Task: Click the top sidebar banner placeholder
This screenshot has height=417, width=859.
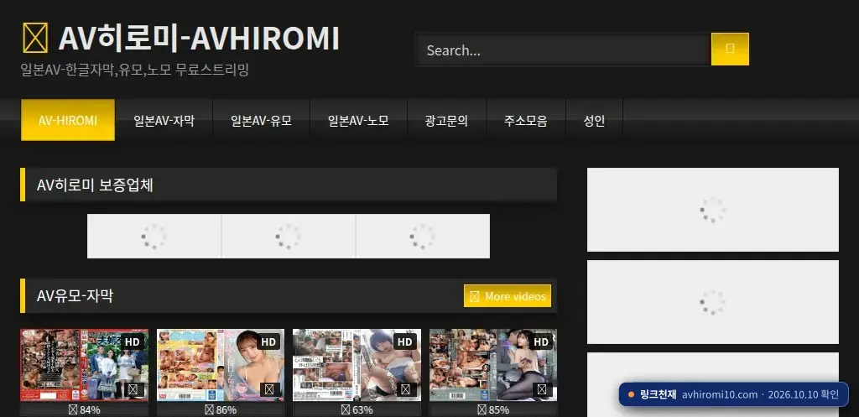Action: tap(713, 210)
